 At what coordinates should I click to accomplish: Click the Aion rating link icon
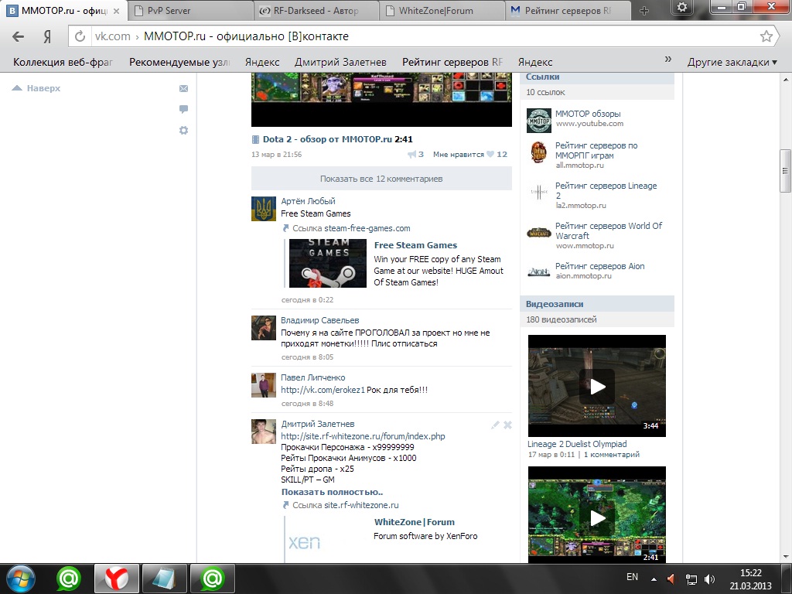coord(538,271)
